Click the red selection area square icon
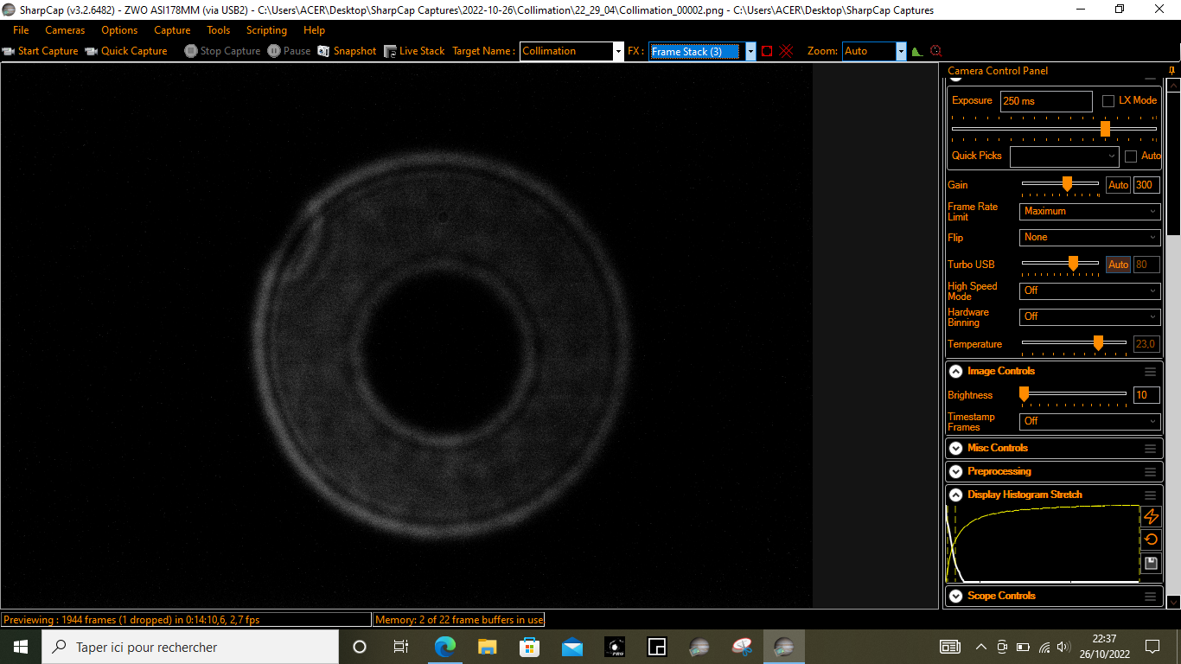The height and width of the screenshot is (664, 1181). point(767,51)
